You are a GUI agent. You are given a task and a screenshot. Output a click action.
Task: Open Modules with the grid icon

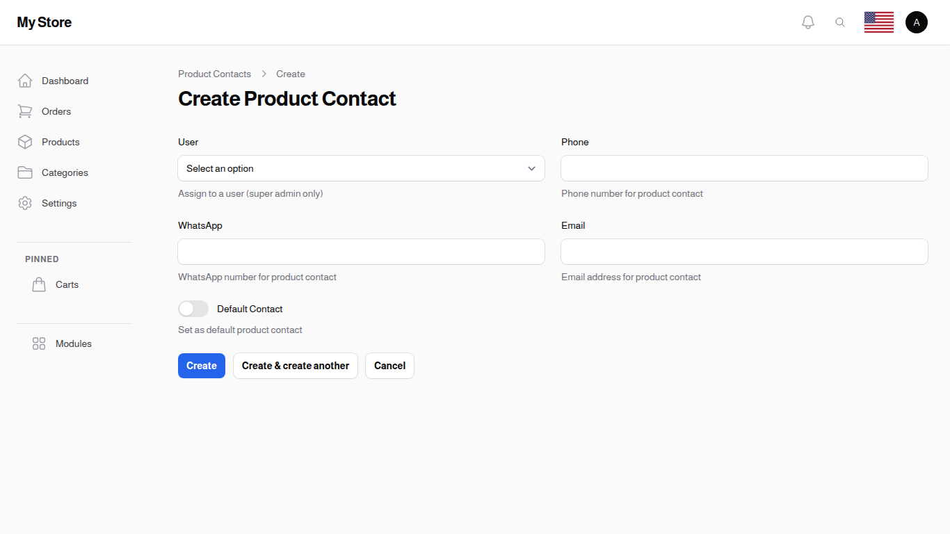pos(39,343)
